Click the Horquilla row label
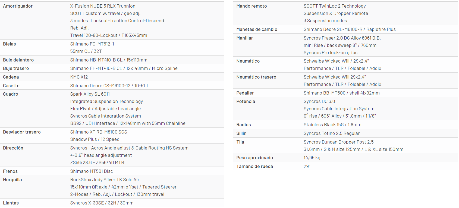Screen dimensions: 459x208 pyautogui.click(x=12, y=180)
